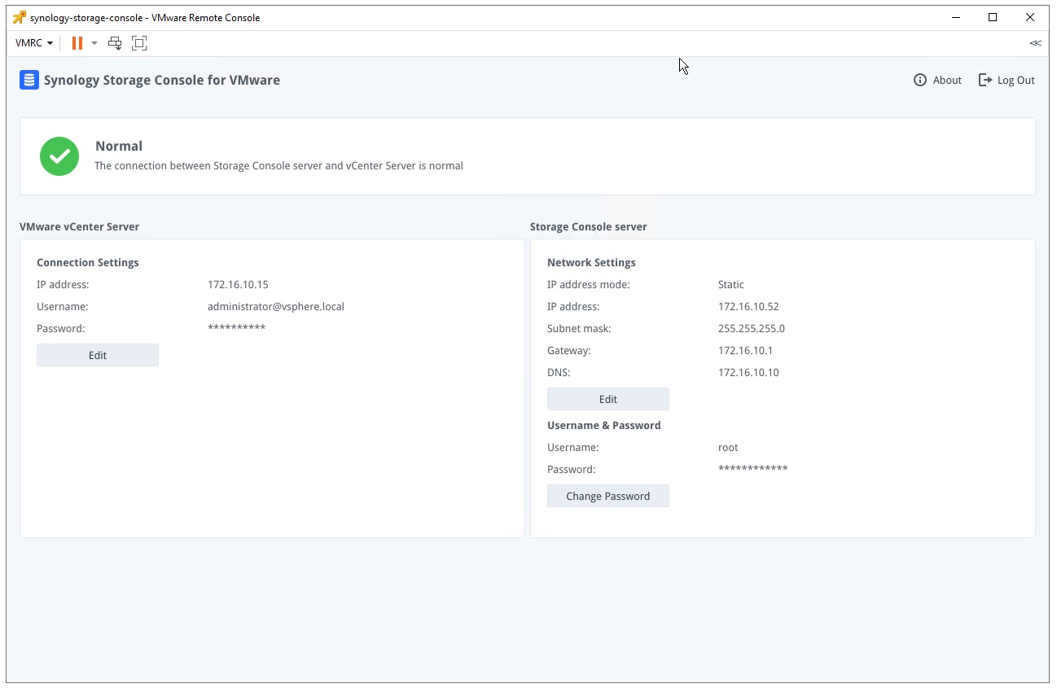Edit the Storage Console network settings
Image resolution: width=1057 pixels, height=688 pixels.
(607, 399)
